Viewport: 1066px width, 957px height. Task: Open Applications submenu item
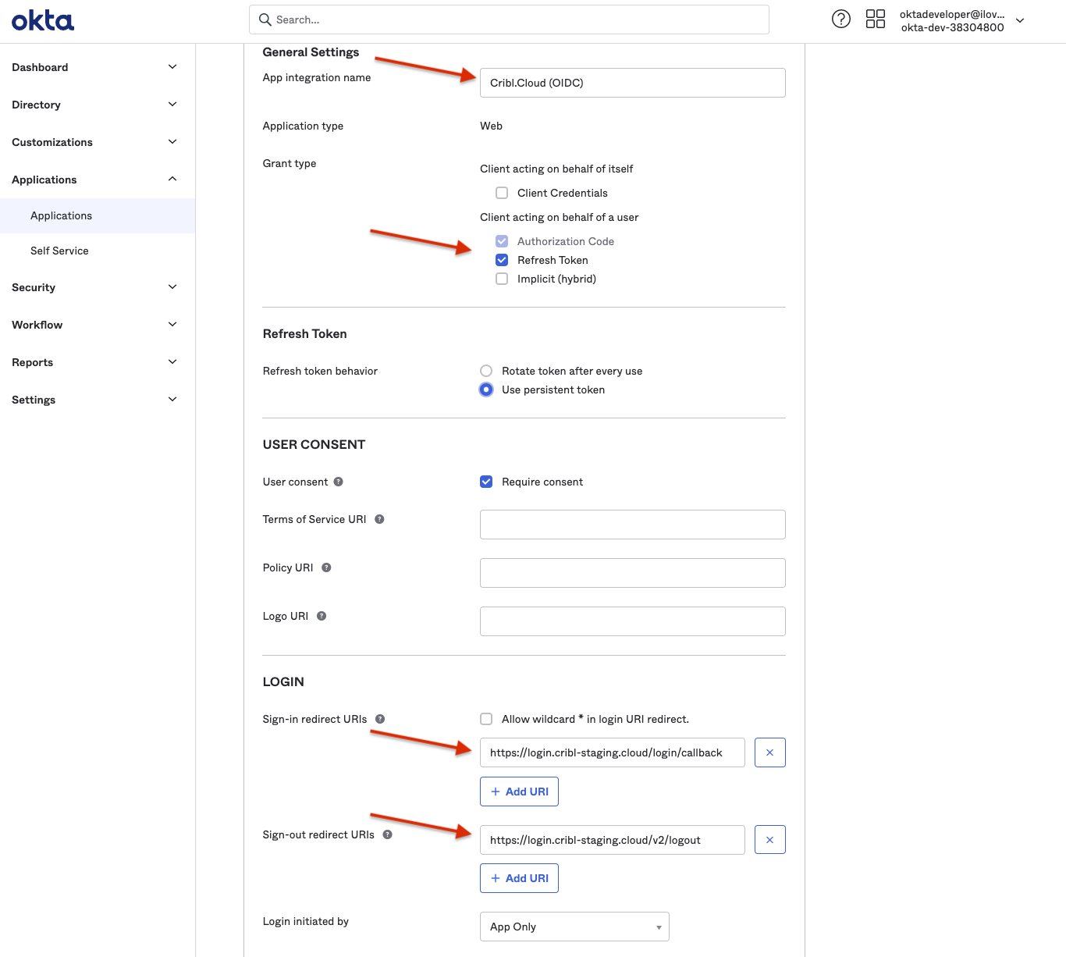coord(98,215)
